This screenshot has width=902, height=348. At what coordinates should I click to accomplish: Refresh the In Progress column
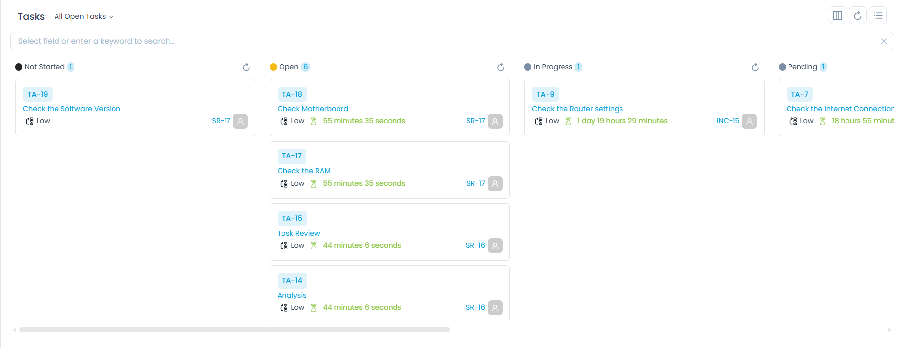755,67
